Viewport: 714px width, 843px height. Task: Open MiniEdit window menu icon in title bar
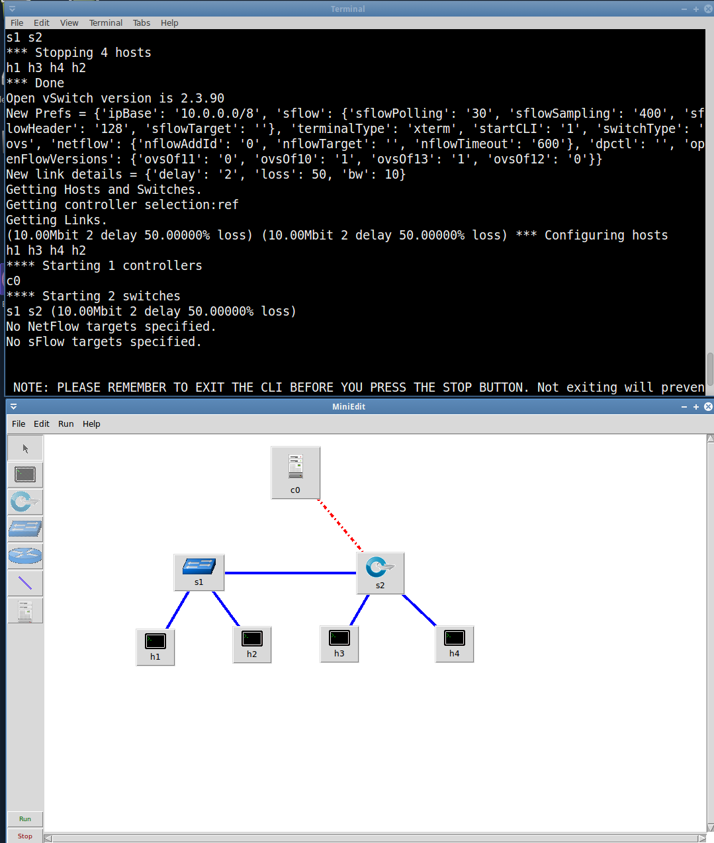13,406
